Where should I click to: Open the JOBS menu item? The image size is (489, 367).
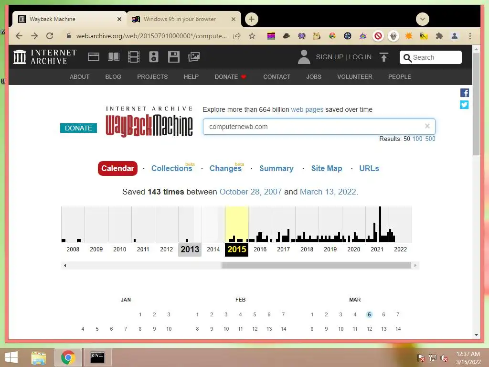(x=314, y=77)
